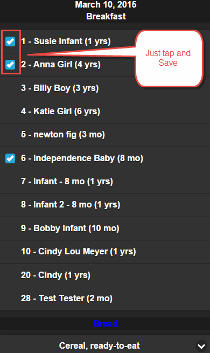Mark newton fig as attending
This screenshot has width=210, height=353.
105,135
